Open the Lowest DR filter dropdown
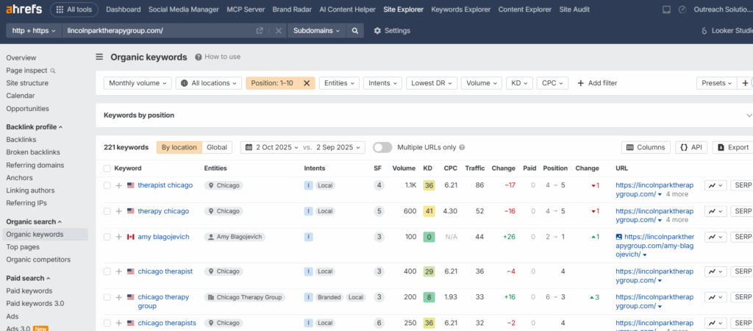Image resolution: width=753 pixels, height=331 pixels. pos(431,83)
